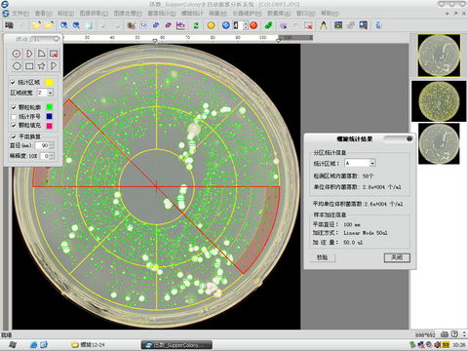Open the 文件 menu
Image resolution: width=468 pixels, height=351 pixels.
pos(20,14)
